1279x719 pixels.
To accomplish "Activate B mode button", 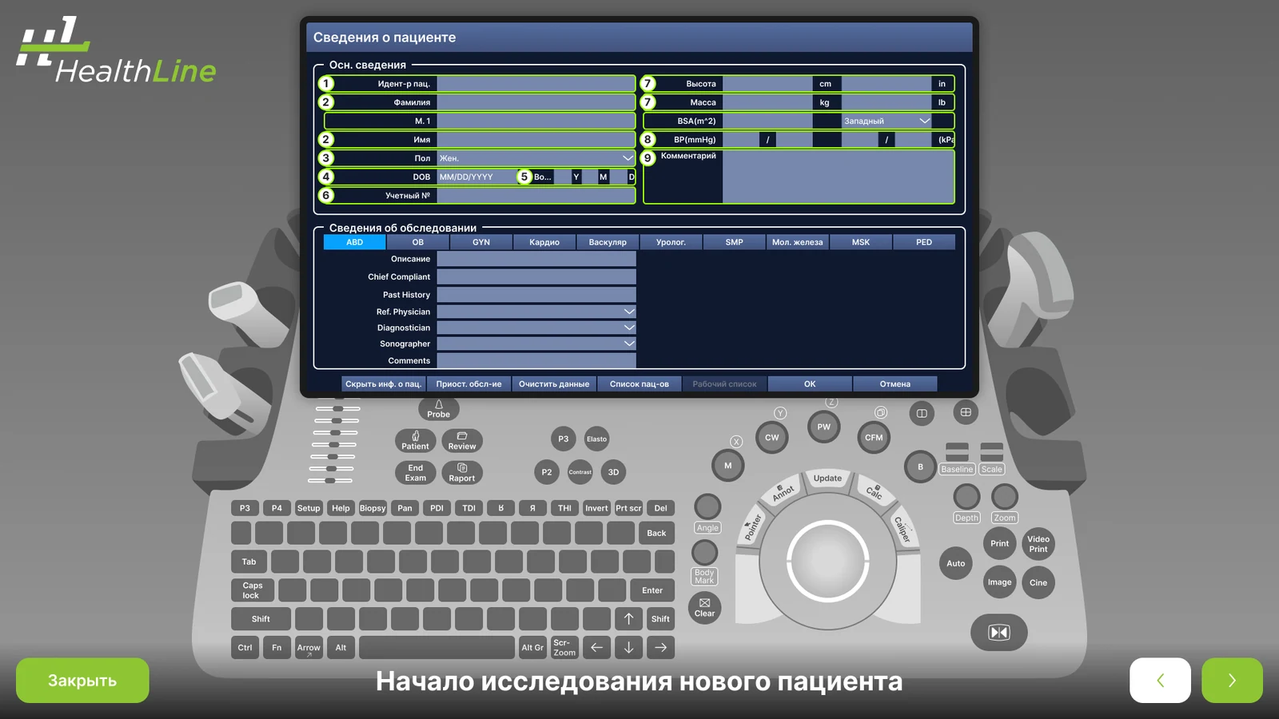I will (920, 467).
